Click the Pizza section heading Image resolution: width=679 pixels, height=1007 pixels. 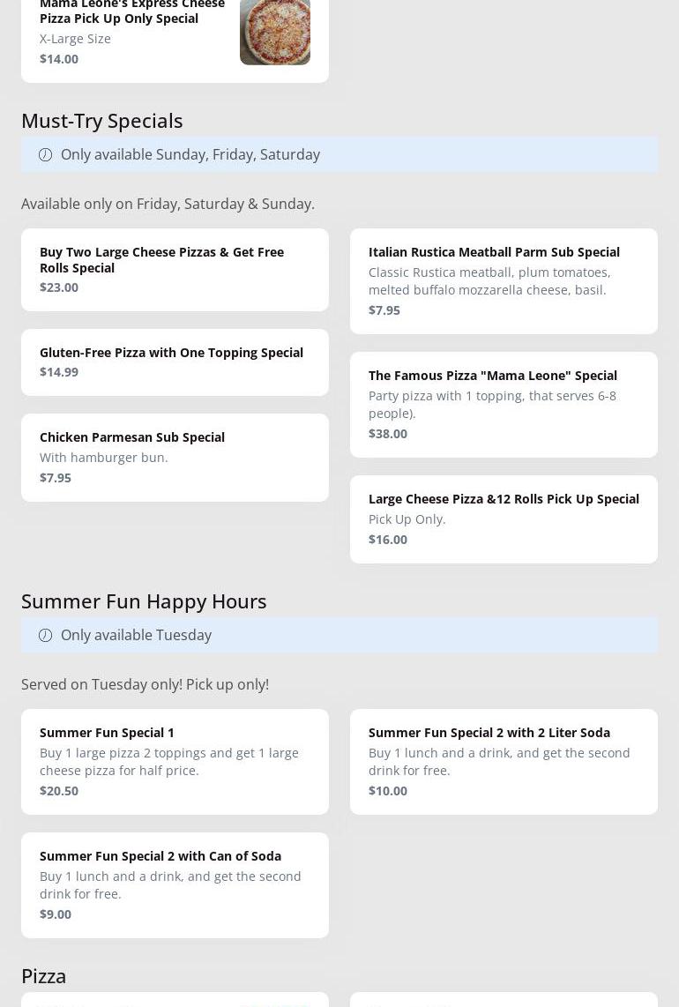tap(44, 975)
